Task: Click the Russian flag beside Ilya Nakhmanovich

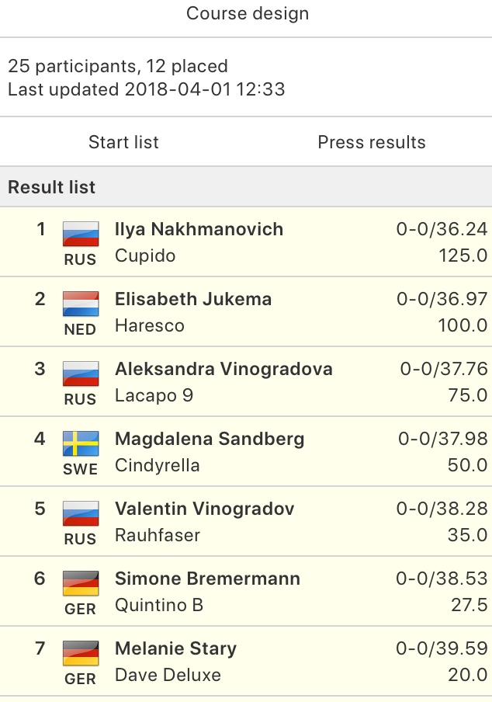Action: coord(81,234)
